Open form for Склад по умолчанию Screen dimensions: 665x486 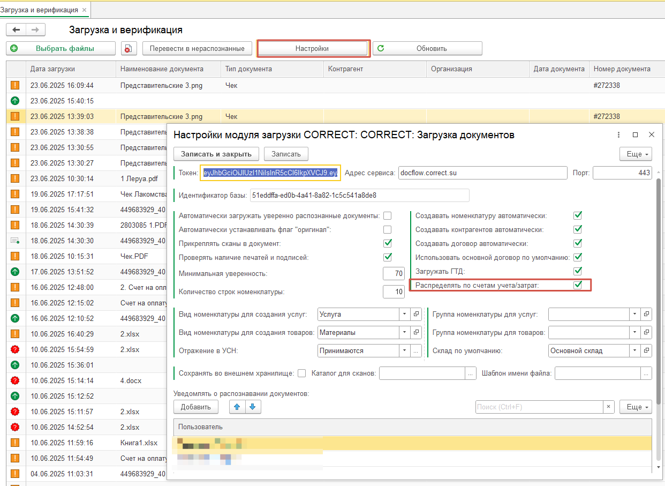pos(647,350)
